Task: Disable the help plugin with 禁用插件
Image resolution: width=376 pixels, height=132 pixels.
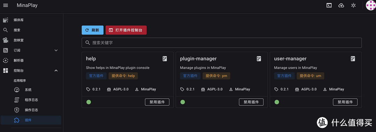Action: (157, 102)
